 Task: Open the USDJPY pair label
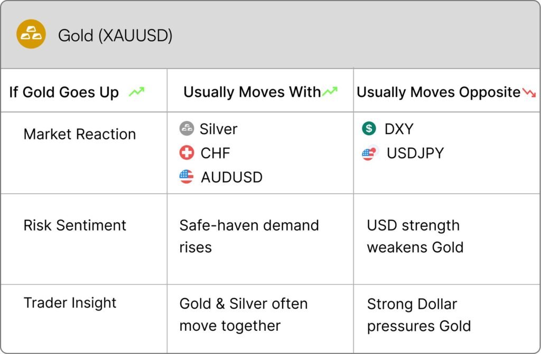(x=415, y=153)
